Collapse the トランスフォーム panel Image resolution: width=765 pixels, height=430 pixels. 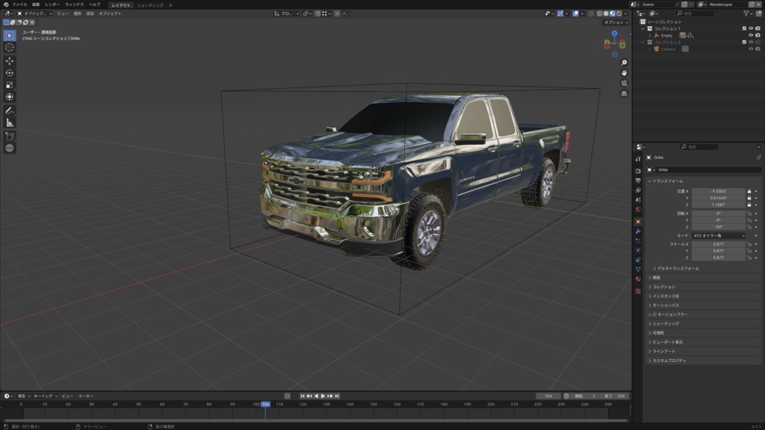point(668,181)
